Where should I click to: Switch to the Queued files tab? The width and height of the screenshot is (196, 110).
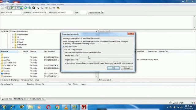point(7,99)
